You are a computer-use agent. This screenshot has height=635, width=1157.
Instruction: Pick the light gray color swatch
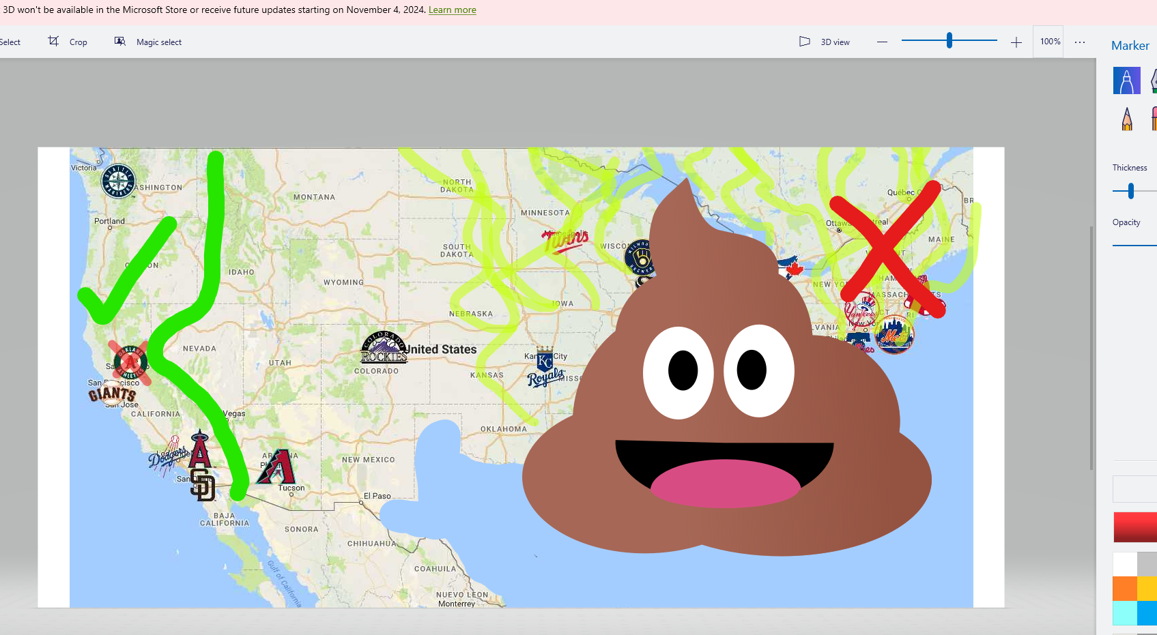tap(1147, 564)
